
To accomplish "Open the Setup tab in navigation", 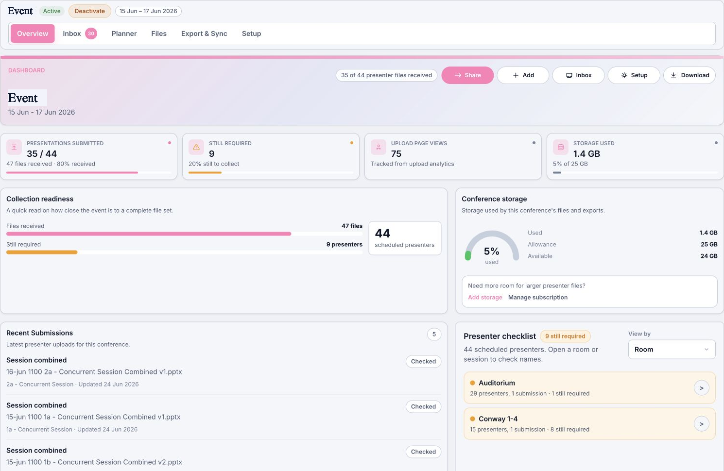I will (x=251, y=34).
